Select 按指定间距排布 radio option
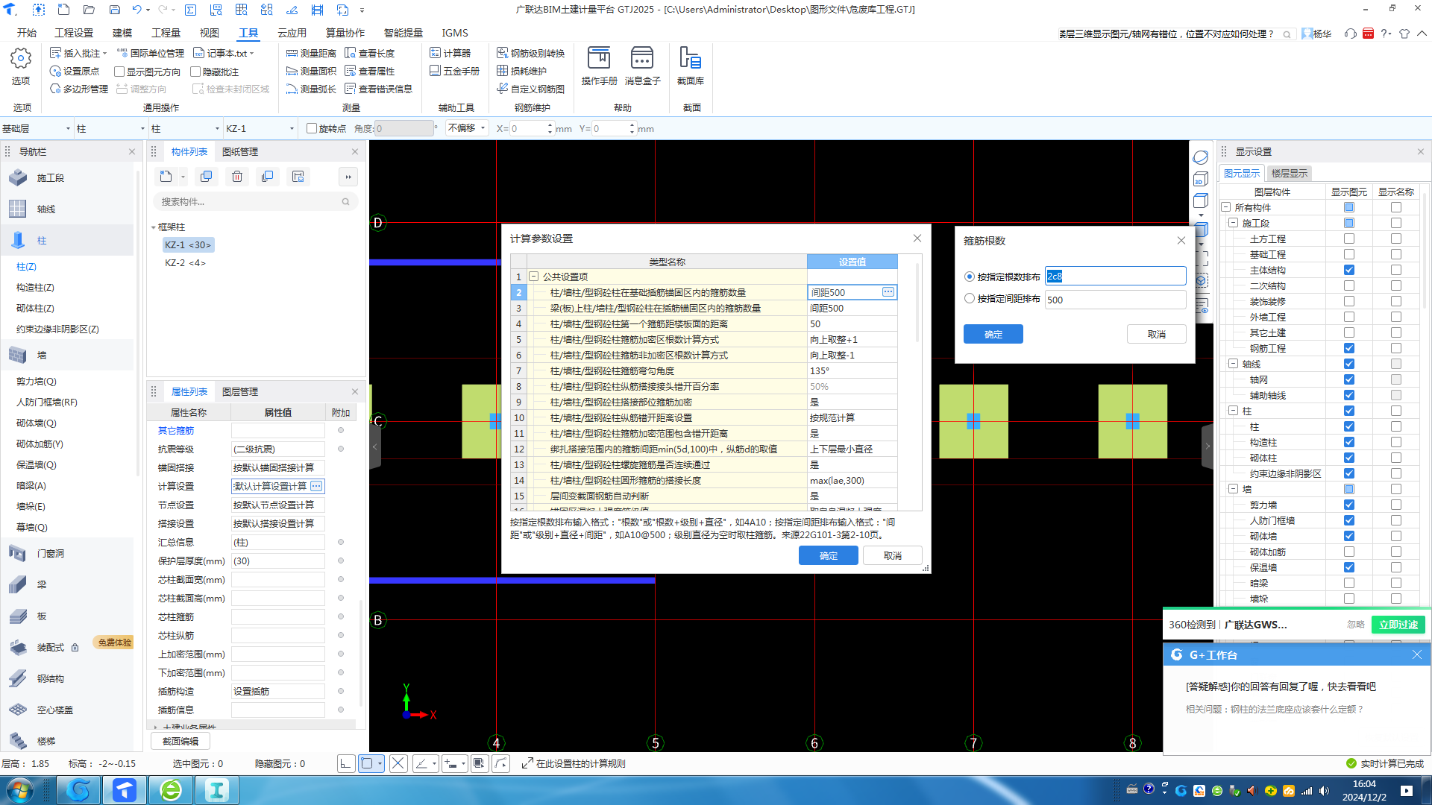Screen dimensions: 1432x805 pyautogui.click(x=969, y=298)
